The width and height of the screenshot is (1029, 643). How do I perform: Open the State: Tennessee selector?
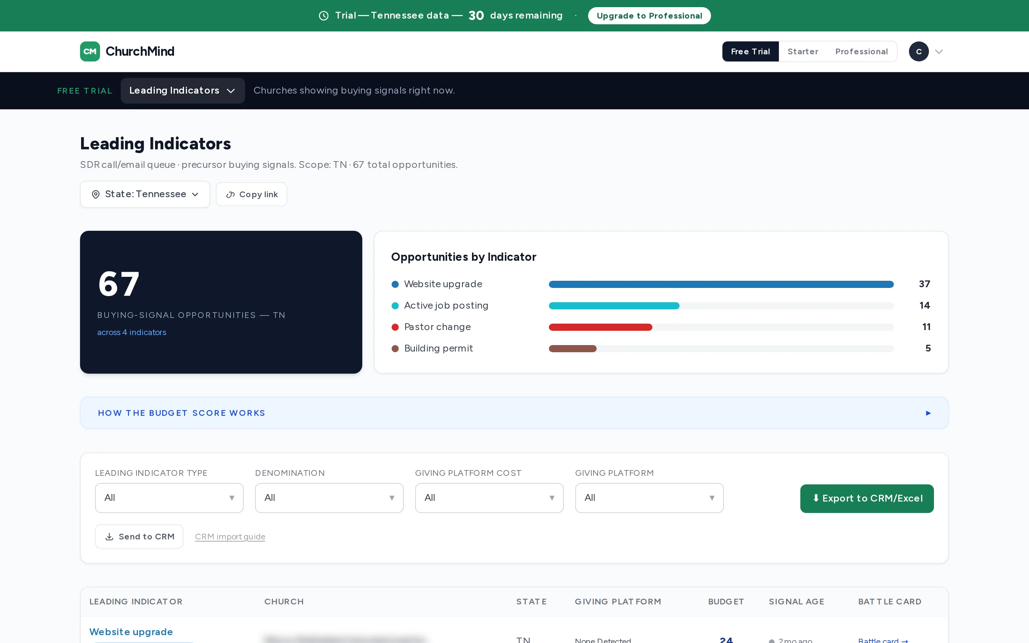pos(145,194)
